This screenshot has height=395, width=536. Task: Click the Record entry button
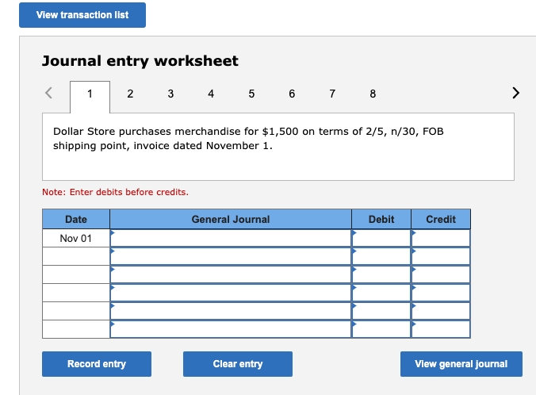click(97, 364)
